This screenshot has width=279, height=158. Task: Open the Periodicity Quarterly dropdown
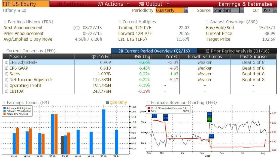tap(172, 11)
